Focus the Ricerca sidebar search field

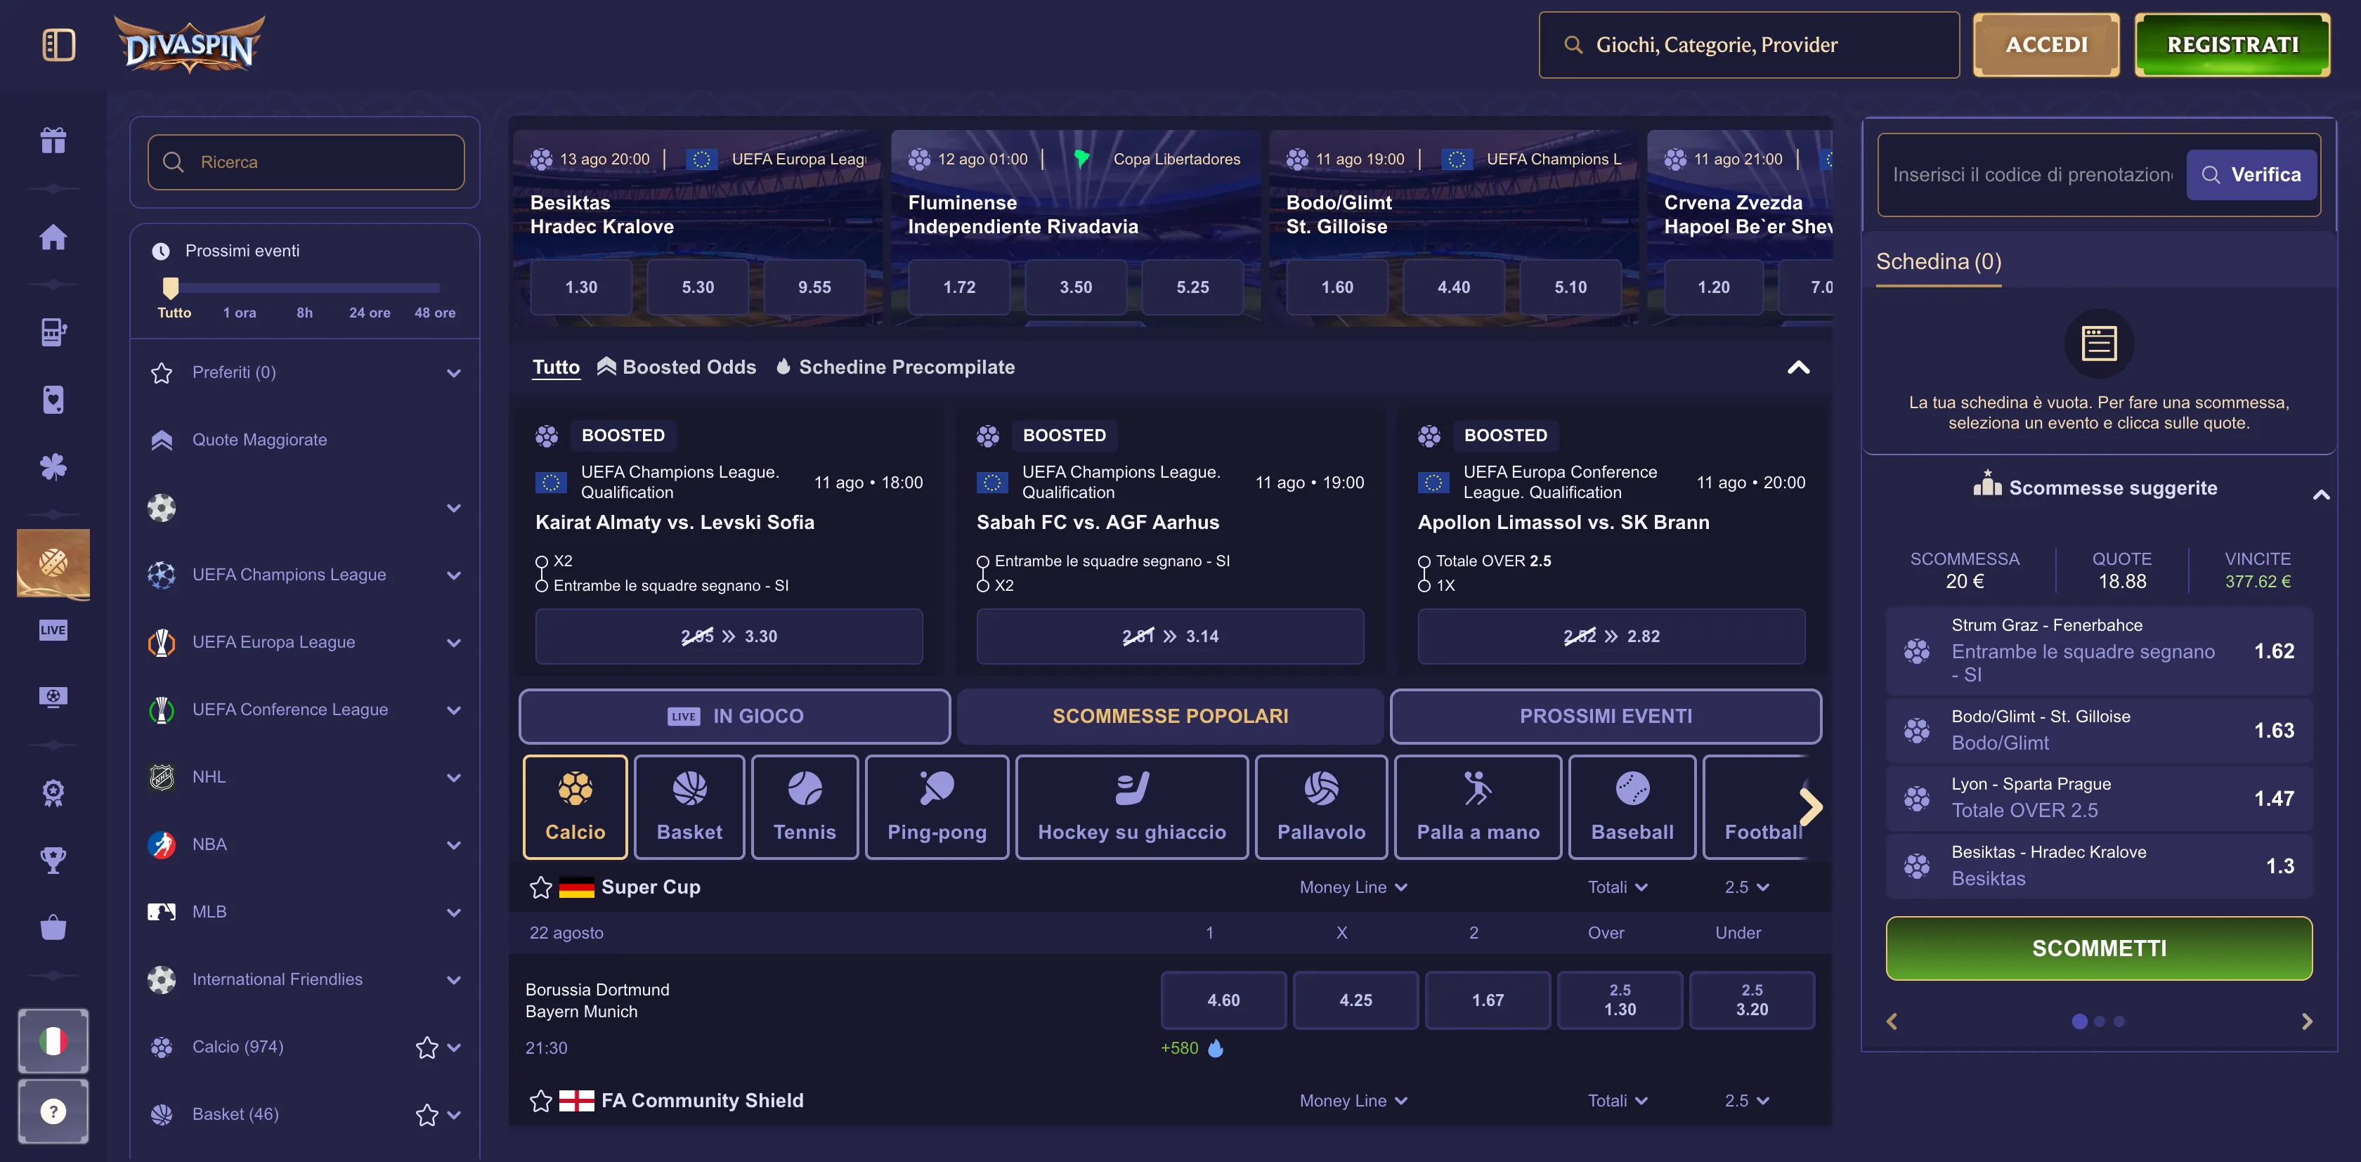305,162
